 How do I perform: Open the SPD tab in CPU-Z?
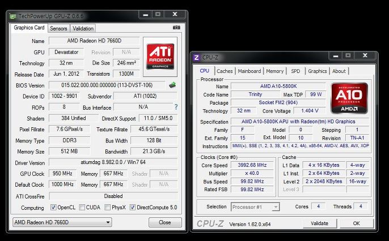295,71
